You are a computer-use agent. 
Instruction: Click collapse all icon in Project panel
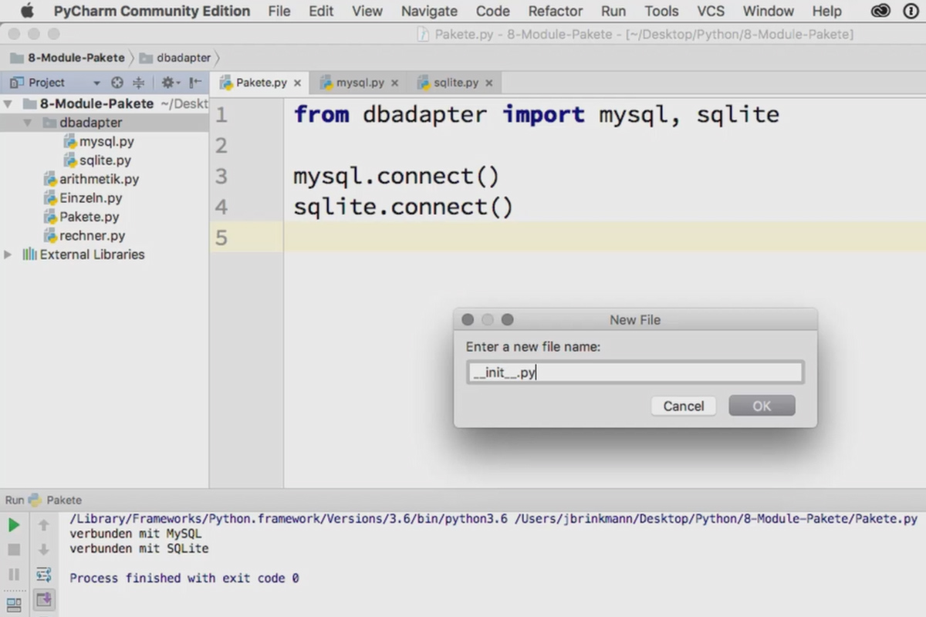coord(139,83)
